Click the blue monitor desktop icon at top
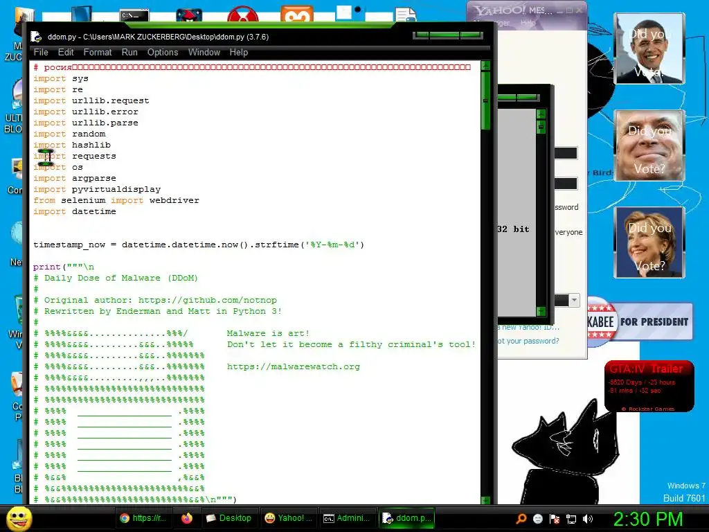This screenshot has width=709, height=532. pyautogui.click(x=82, y=14)
